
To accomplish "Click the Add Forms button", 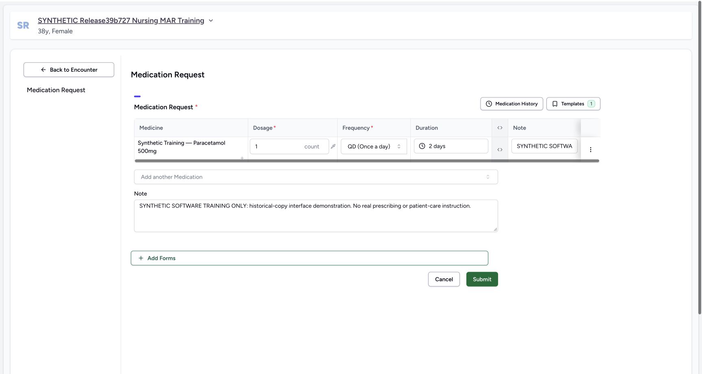I will click(x=310, y=258).
